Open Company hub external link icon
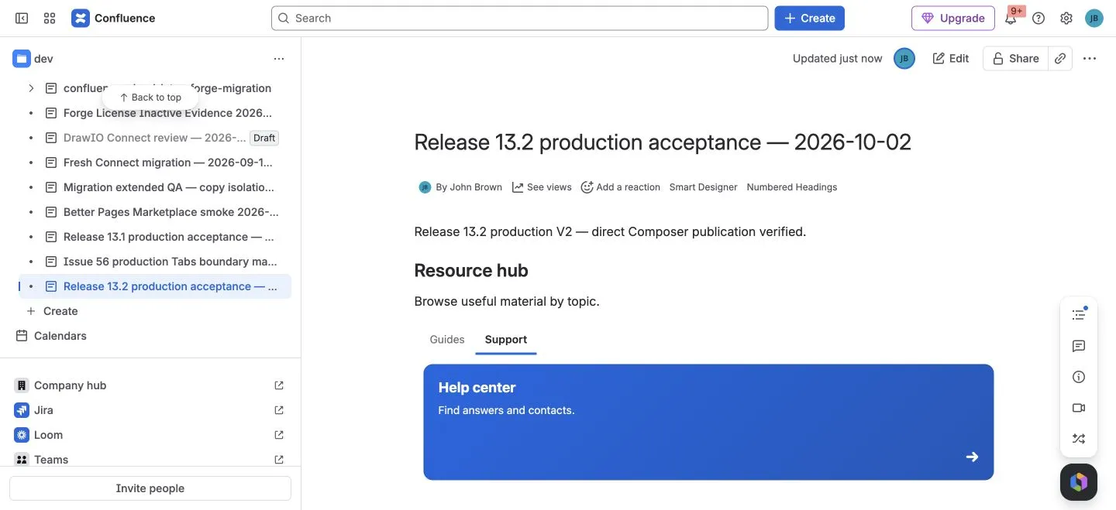The image size is (1116, 510). [x=279, y=385]
